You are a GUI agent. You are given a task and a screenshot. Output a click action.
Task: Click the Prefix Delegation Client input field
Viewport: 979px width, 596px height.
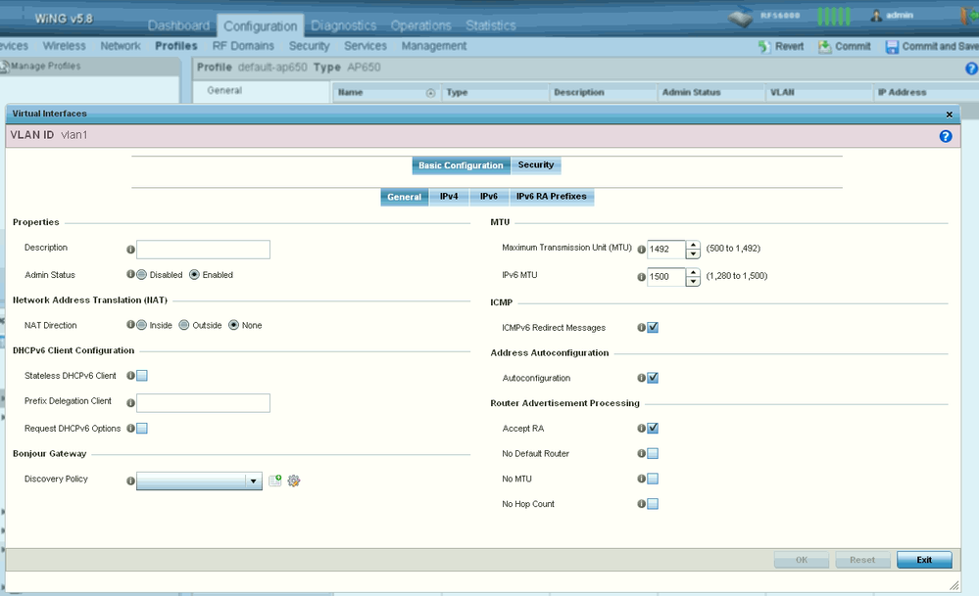coord(203,403)
